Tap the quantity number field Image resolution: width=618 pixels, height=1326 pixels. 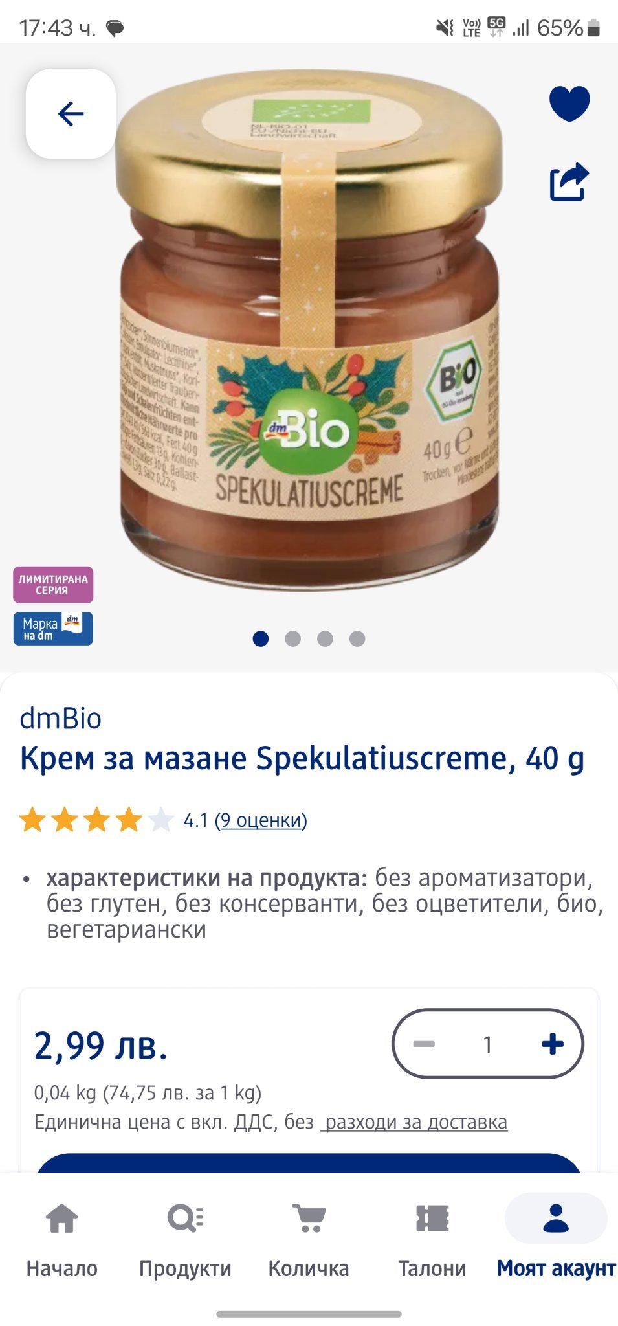click(488, 1044)
